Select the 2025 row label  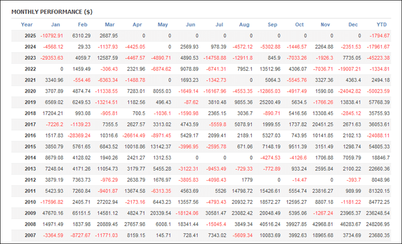tap(30, 36)
